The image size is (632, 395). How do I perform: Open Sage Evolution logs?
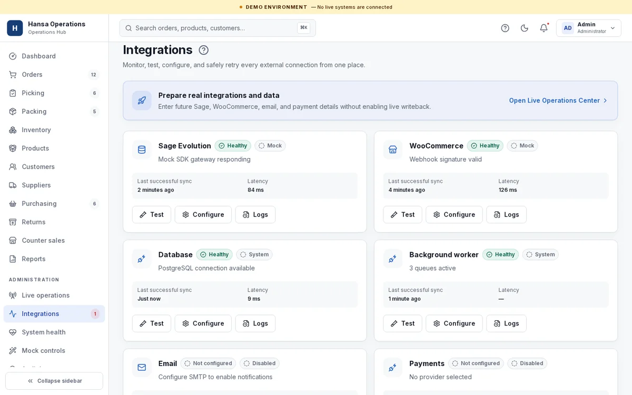[x=255, y=214]
